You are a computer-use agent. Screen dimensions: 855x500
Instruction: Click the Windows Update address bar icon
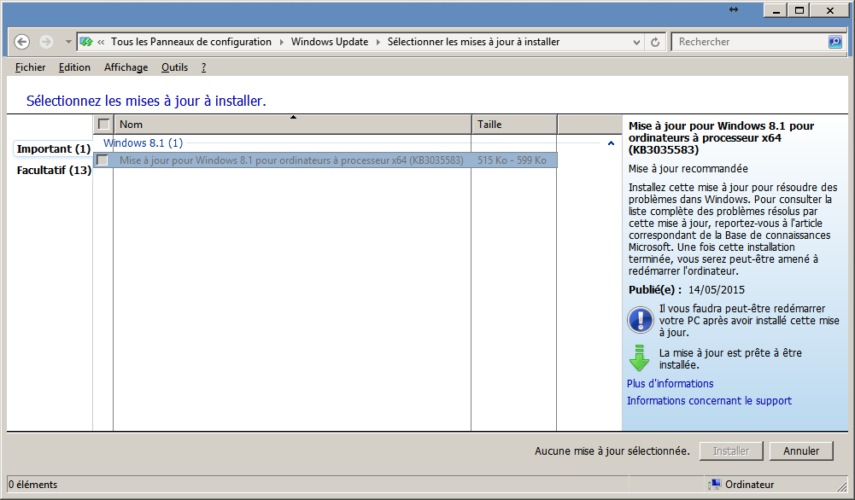coord(86,42)
